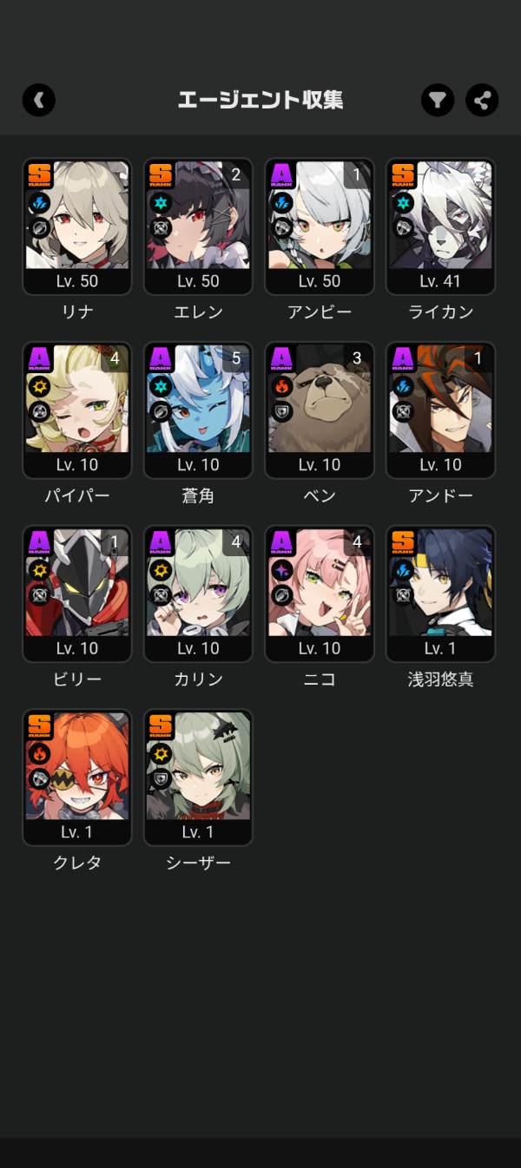Click the electric attribute icon on アンビー

281,204
